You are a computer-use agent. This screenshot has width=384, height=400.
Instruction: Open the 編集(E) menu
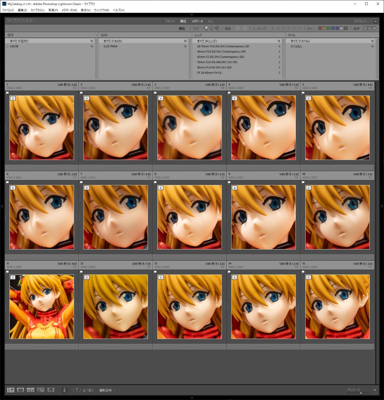pyautogui.click(x=22, y=10)
